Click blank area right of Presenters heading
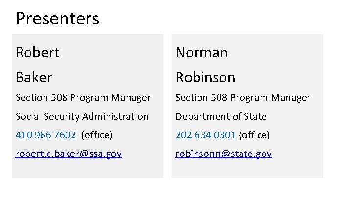 (220, 19)
